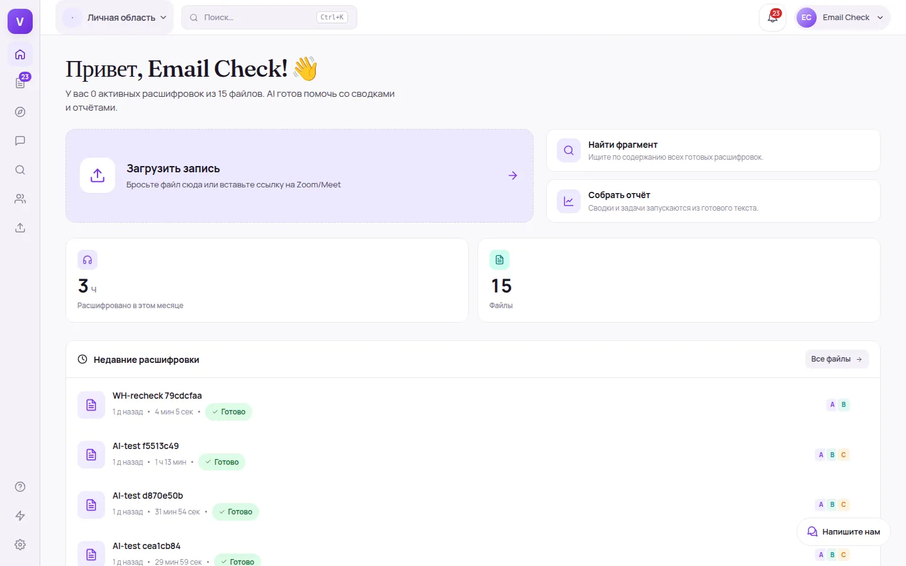Viewport: 906px width, 566px height.
Task: Click the Ctrl+K shortcut hint
Action: [332, 18]
